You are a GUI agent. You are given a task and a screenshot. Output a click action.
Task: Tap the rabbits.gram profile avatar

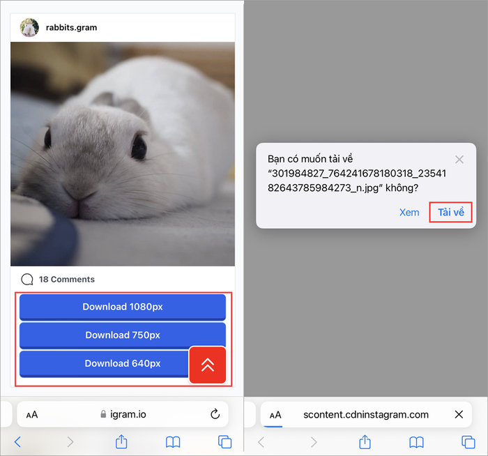point(29,27)
